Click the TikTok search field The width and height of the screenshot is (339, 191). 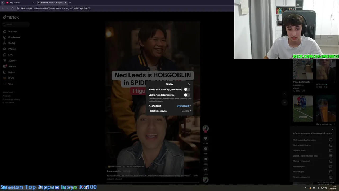click(x=15, y=24)
